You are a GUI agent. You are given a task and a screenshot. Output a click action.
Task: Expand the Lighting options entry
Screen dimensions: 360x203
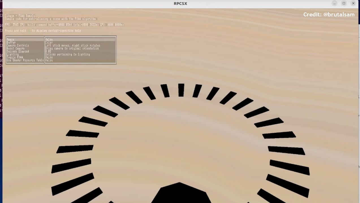(12, 54)
